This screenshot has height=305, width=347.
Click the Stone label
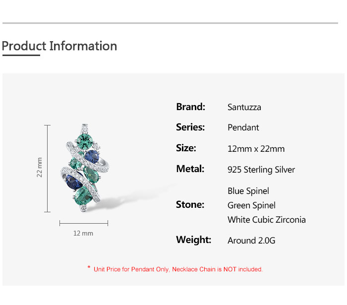190,204
